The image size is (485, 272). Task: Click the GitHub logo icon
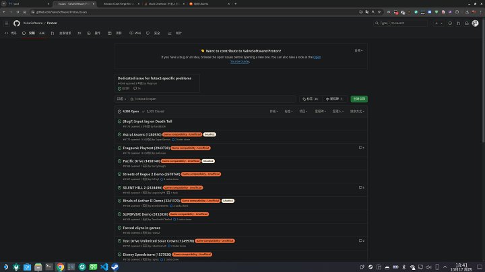(x=17, y=23)
